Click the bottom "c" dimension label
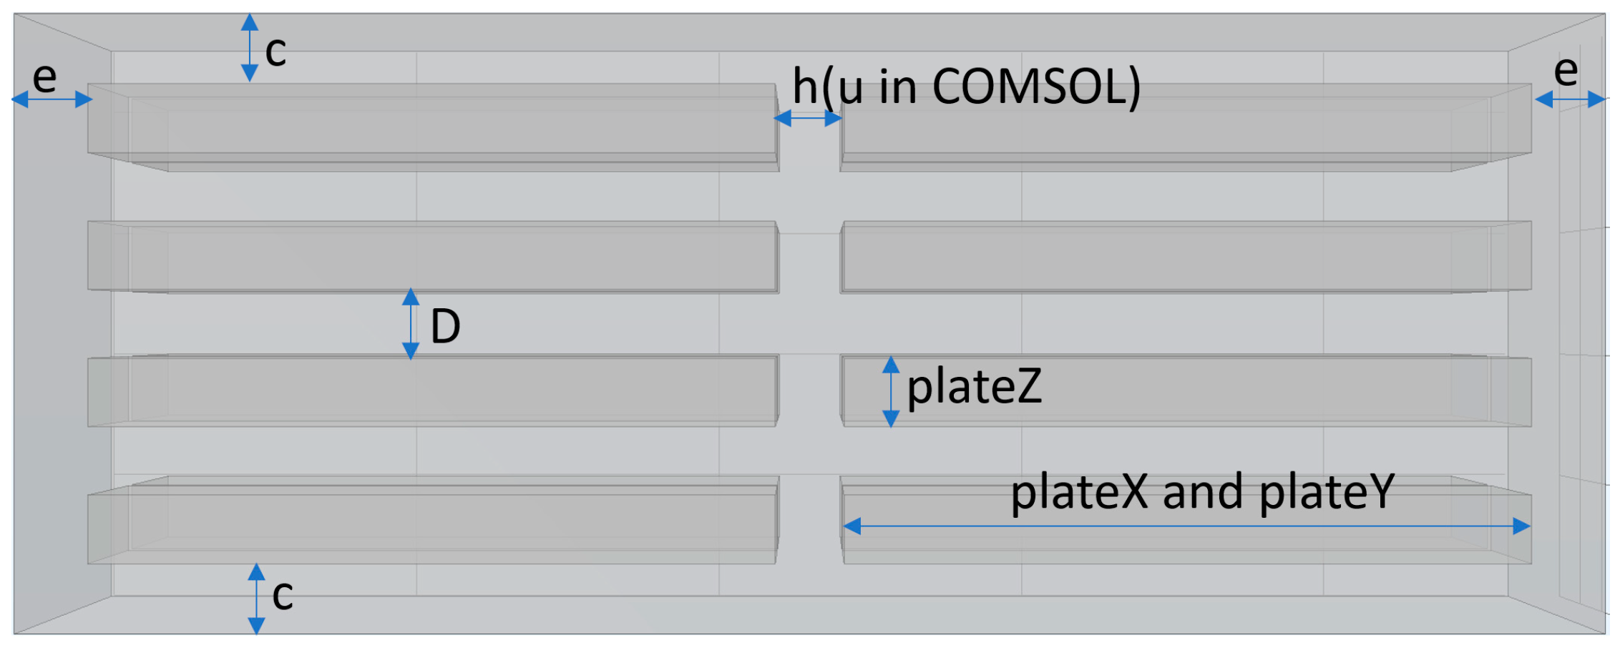The height and width of the screenshot is (648, 1620). tap(283, 595)
